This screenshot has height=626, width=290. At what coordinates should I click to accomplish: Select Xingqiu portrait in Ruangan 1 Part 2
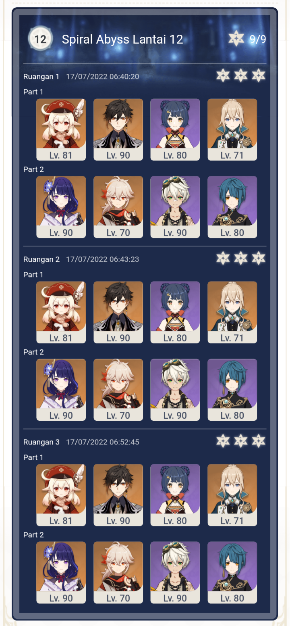pyautogui.click(x=232, y=207)
